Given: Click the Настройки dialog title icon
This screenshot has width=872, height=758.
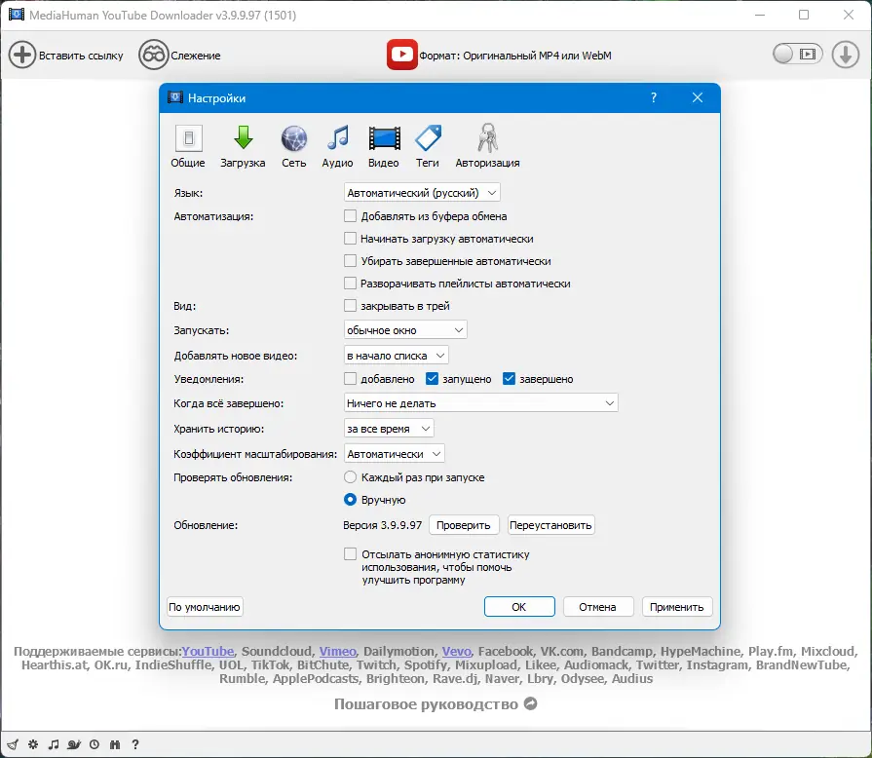Looking at the screenshot, I should (x=175, y=97).
